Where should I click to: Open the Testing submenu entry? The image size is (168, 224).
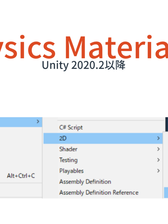(103, 160)
